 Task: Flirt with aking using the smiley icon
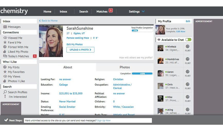click(x=188, y=109)
